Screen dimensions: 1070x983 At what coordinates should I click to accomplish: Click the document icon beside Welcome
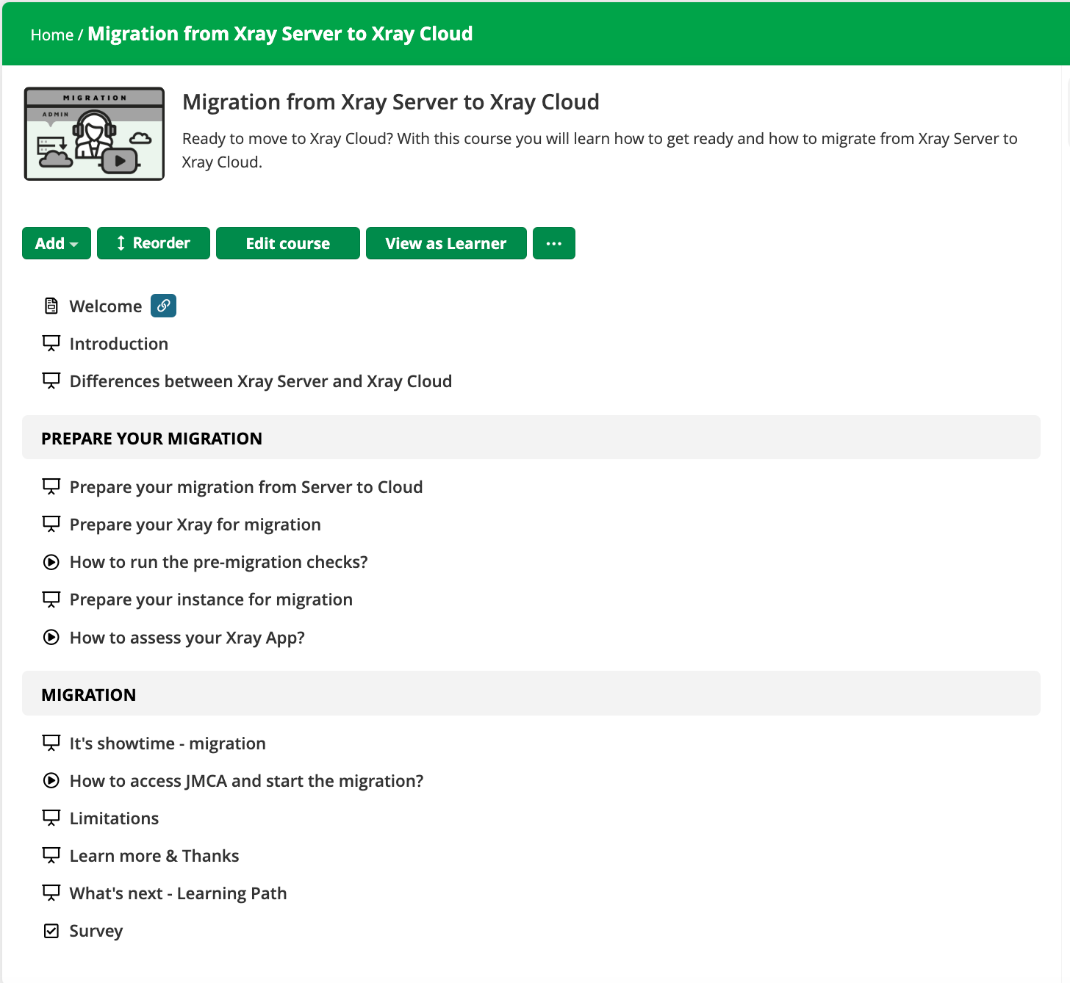tap(51, 306)
